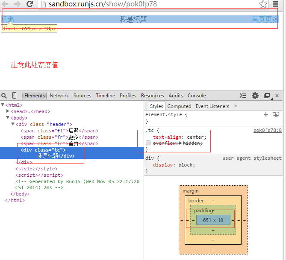Select the div class tc DOM node

click(72, 153)
